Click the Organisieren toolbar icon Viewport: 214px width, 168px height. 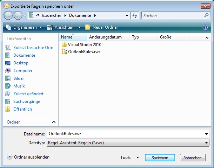coord(8,27)
